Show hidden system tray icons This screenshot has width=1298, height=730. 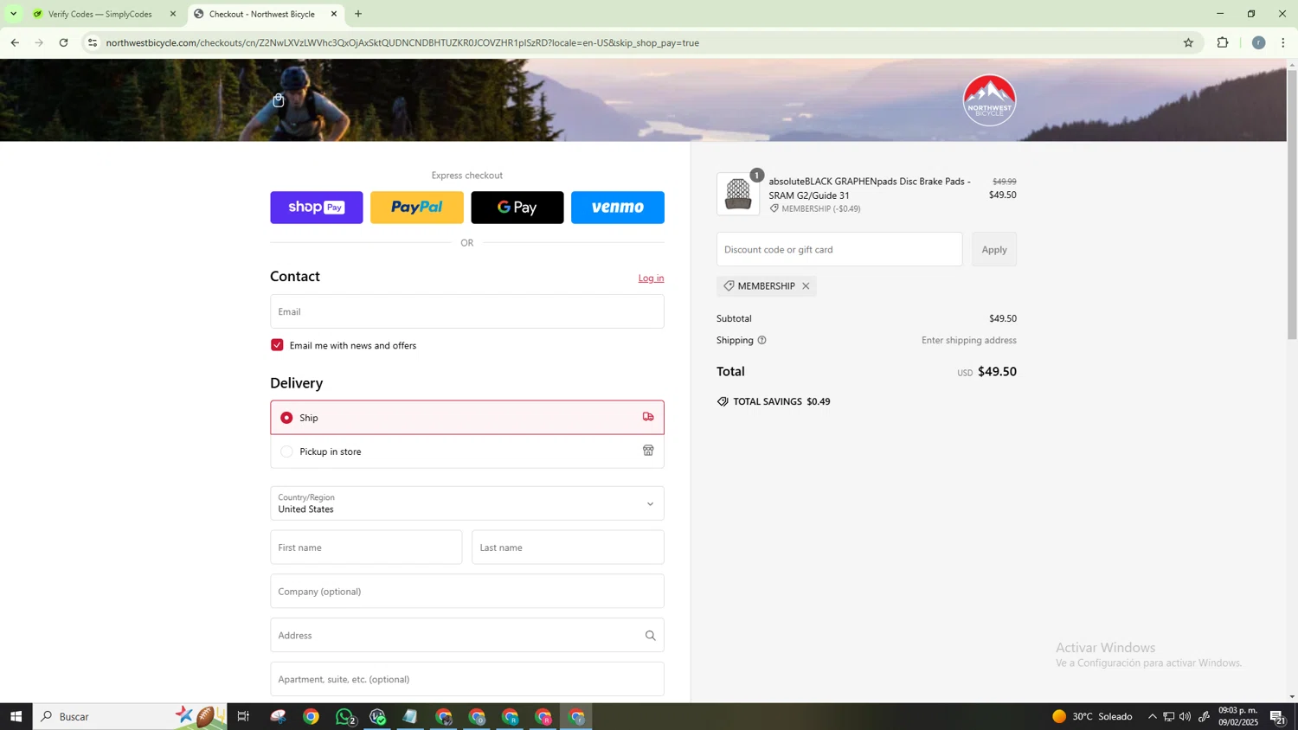pos(1152,716)
